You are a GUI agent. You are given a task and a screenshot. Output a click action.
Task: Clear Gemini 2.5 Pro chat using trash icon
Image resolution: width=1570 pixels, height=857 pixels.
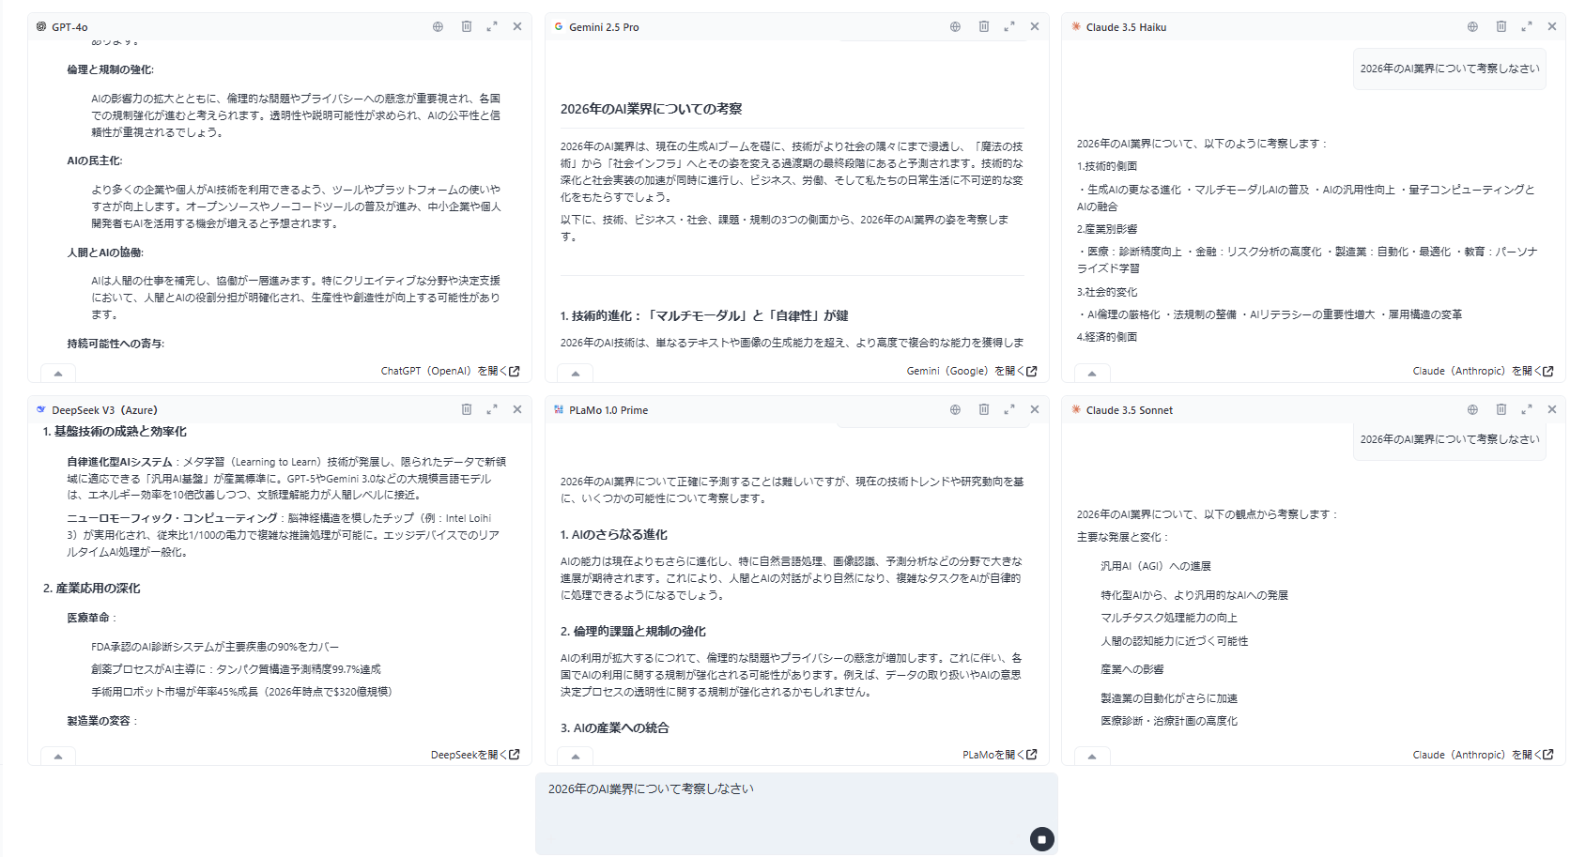984,26
